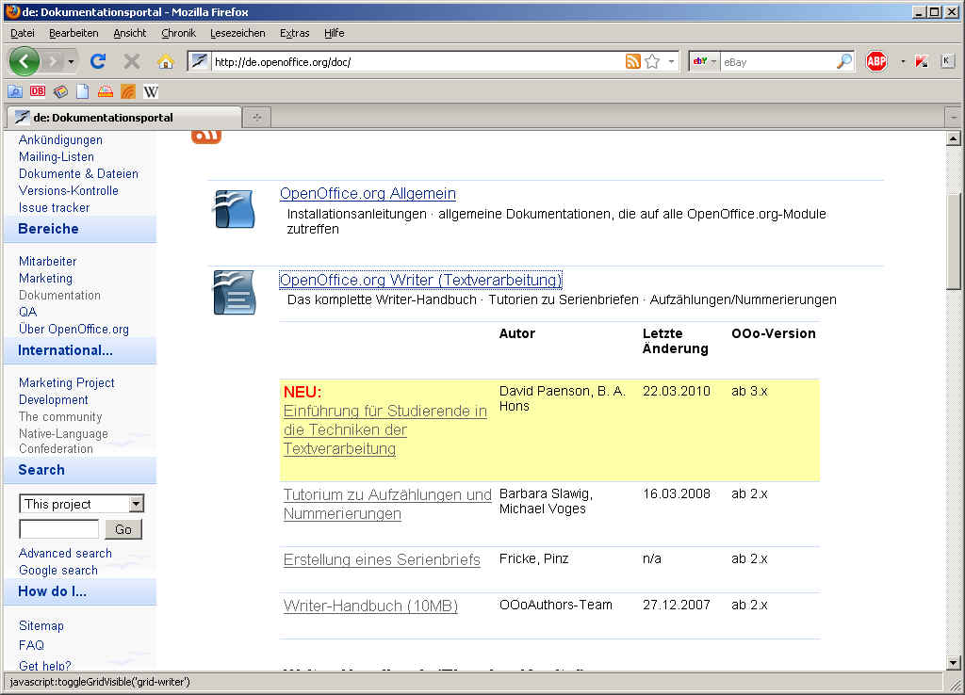Open the 'OpenOffice.org Allgemein' link
965x695 pixels.
[x=368, y=194]
